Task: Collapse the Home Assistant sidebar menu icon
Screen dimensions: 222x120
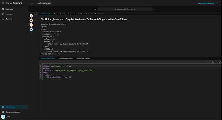Action: coord(3,3)
